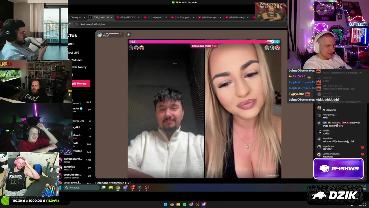Open the Windows Start menu on the bottom taskbar
369x208 pixels.
(165, 205)
